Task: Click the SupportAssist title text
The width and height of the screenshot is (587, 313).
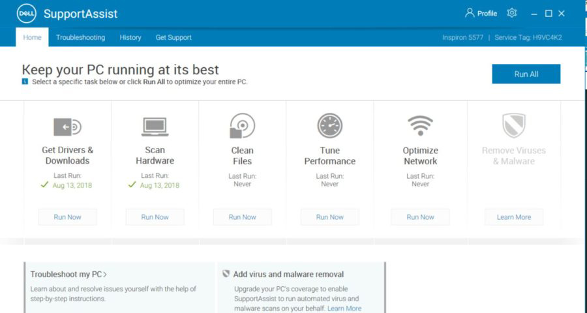Action: [x=80, y=14]
